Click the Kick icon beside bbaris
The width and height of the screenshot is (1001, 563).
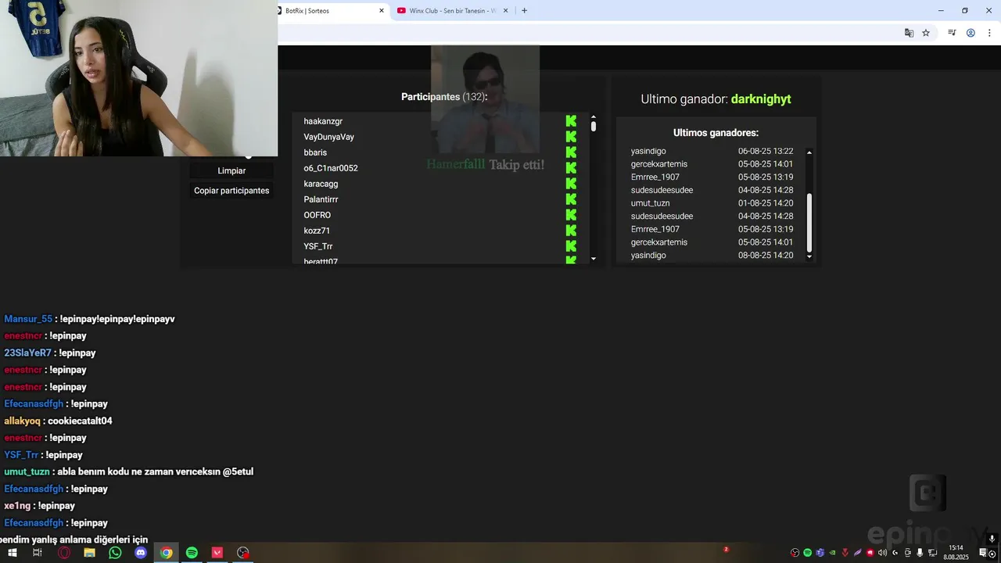571,152
